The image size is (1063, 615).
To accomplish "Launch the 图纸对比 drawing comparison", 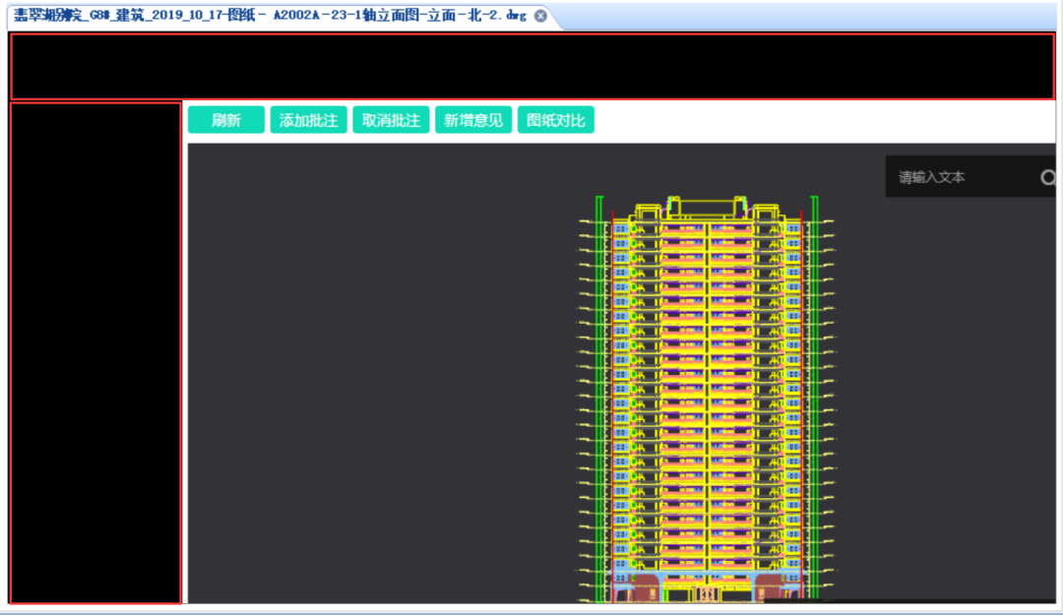I will click(556, 120).
